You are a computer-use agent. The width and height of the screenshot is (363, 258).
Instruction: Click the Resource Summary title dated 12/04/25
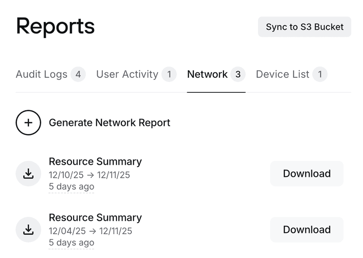[x=95, y=217]
